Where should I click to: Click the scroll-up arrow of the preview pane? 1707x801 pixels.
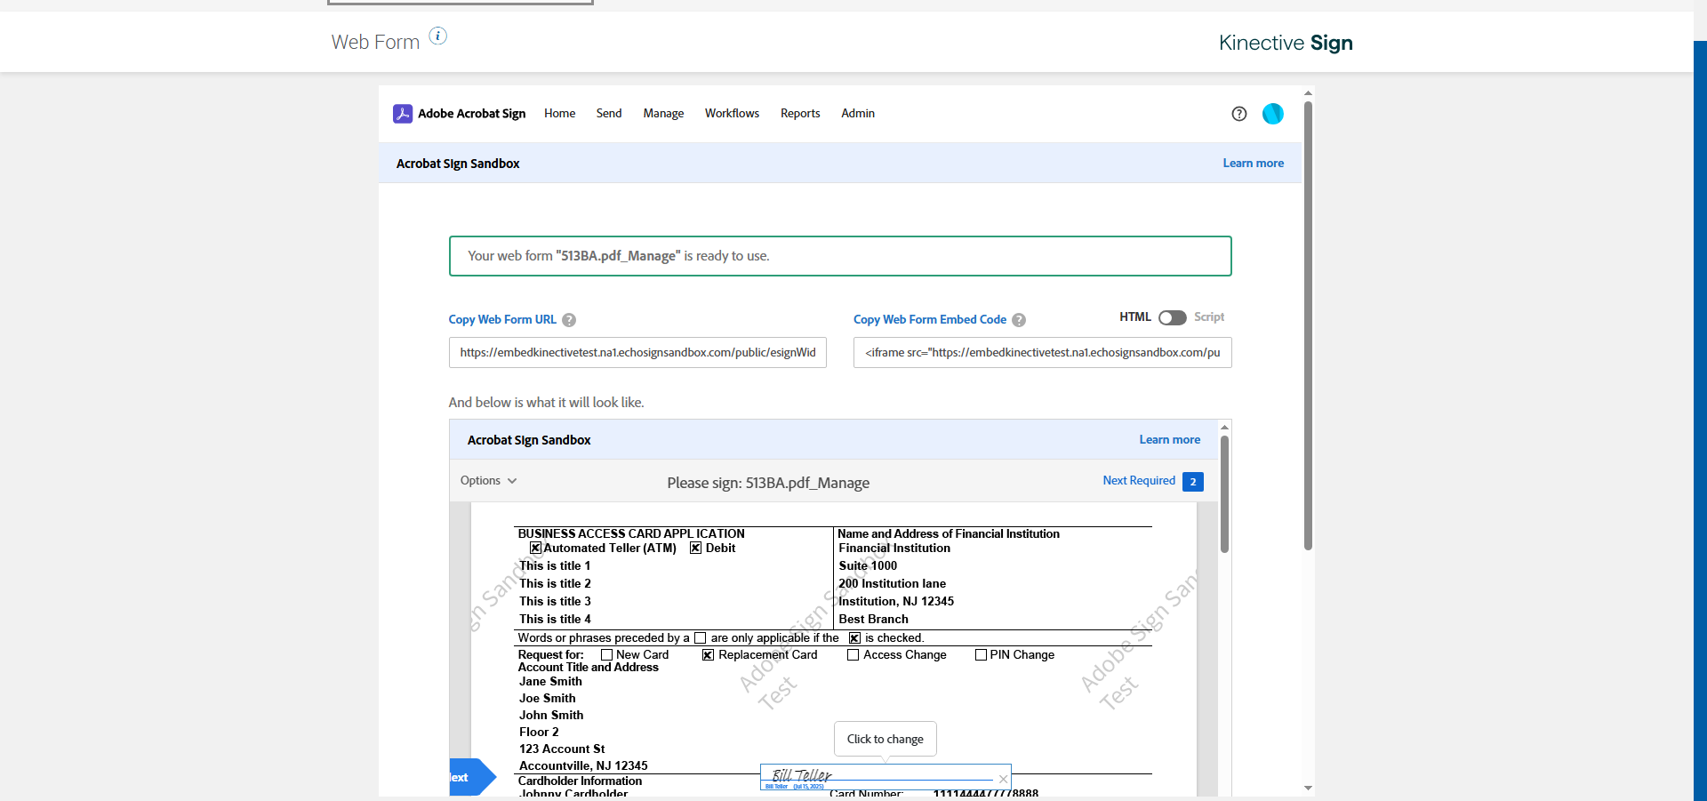(1224, 427)
